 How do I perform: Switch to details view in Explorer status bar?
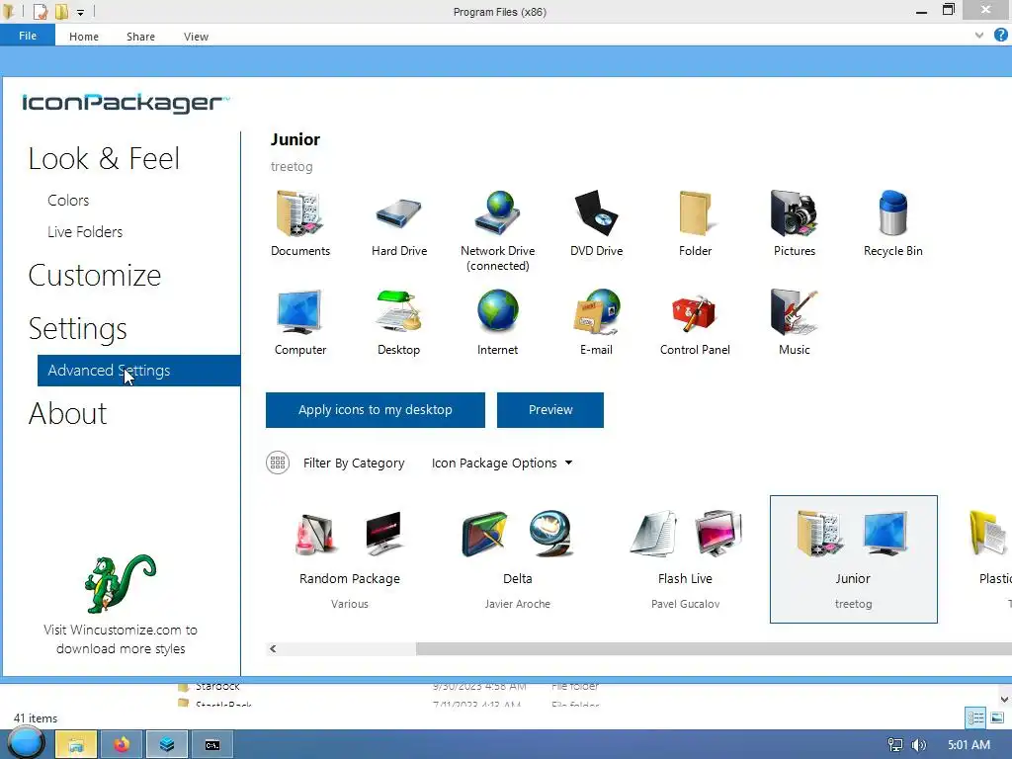pyautogui.click(x=975, y=717)
